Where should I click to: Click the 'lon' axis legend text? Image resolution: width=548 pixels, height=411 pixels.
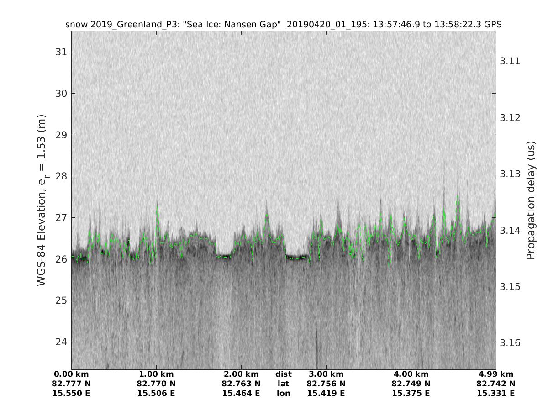[283, 394]
